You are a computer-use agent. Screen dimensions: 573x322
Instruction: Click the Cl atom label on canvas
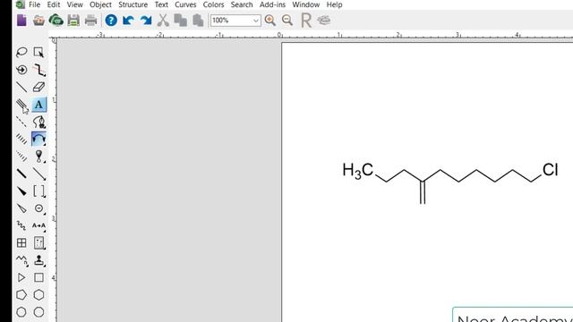point(551,170)
